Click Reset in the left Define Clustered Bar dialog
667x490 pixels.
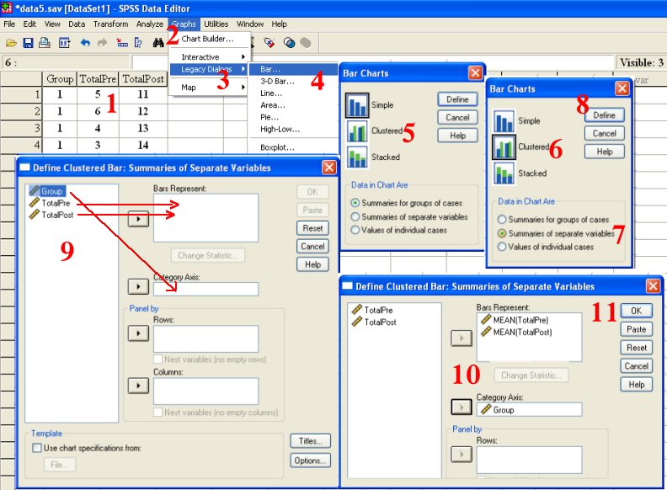point(312,228)
